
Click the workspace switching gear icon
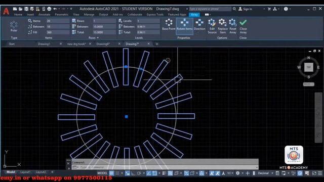pyautogui.click(x=238, y=173)
